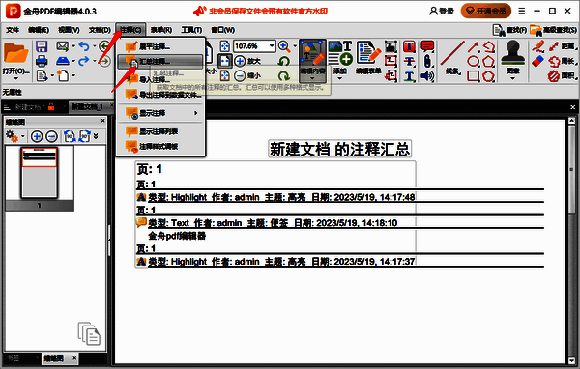Expand the 显示注释 submenu arrow
Viewport: 580px width, 369px height.
pyautogui.click(x=195, y=113)
